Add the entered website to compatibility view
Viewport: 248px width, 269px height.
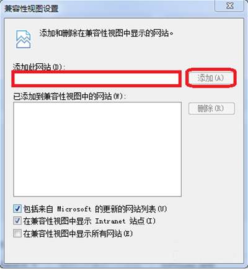click(x=211, y=78)
